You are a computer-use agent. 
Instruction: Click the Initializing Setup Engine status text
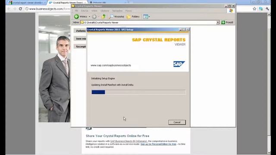pos(103,78)
